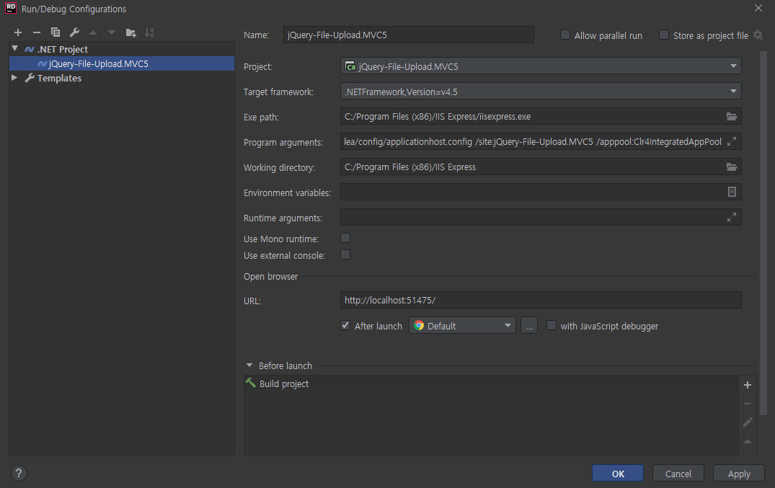
Task: Expand the Runtime arguments field
Action: 732,217
